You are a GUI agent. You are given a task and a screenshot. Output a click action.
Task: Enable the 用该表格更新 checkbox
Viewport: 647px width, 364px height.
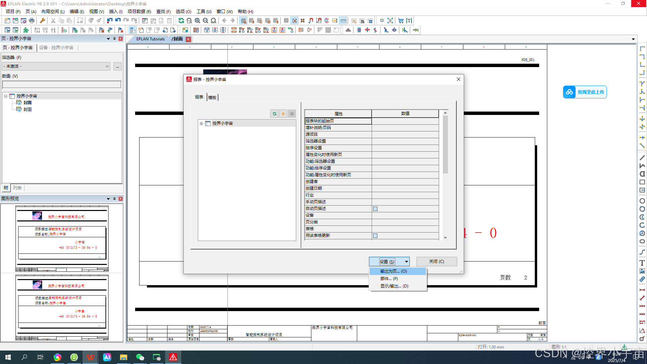coord(375,236)
